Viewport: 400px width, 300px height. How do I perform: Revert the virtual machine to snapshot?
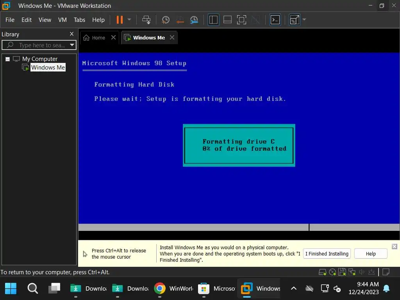(x=180, y=20)
